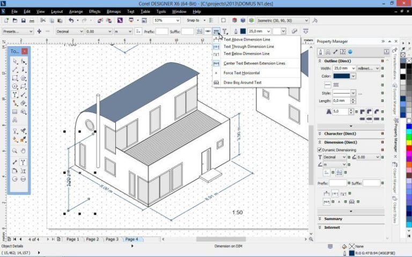The width and height of the screenshot is (412, 257).
Task: Open the Character tab icon in Property Manager
Action: pyautogui.click(x=328, y=52)
